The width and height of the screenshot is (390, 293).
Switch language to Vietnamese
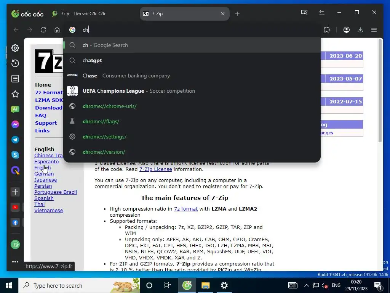(x=48, y=211)
